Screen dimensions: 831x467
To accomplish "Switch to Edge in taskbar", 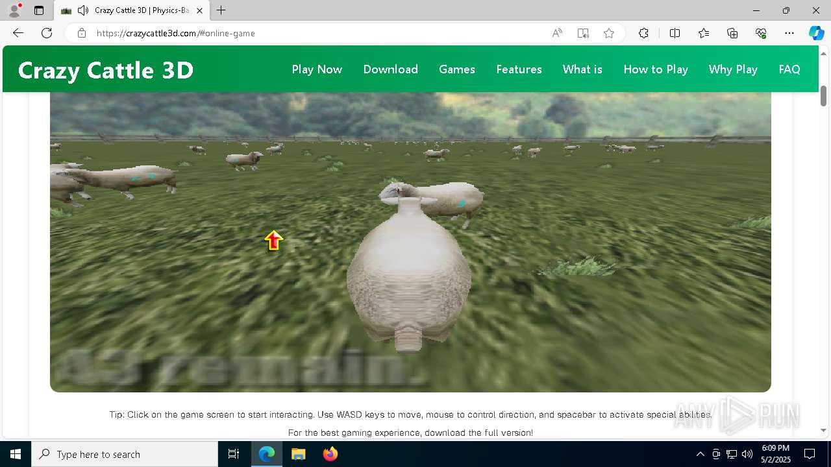I will point(267,454).
